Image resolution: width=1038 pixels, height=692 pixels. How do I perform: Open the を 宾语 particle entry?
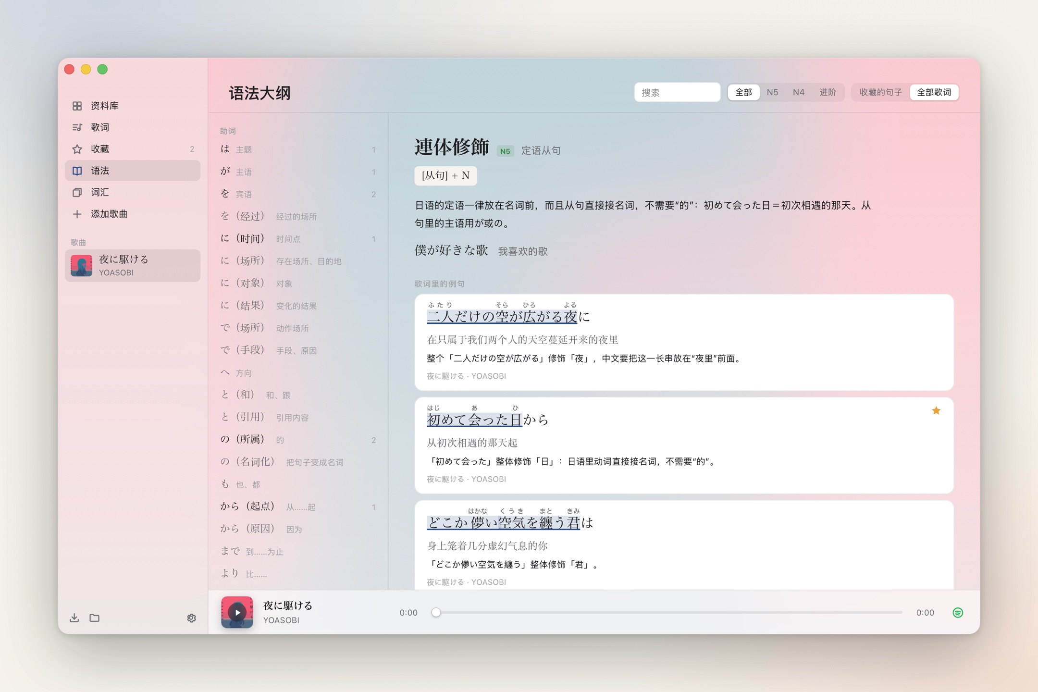298,194
